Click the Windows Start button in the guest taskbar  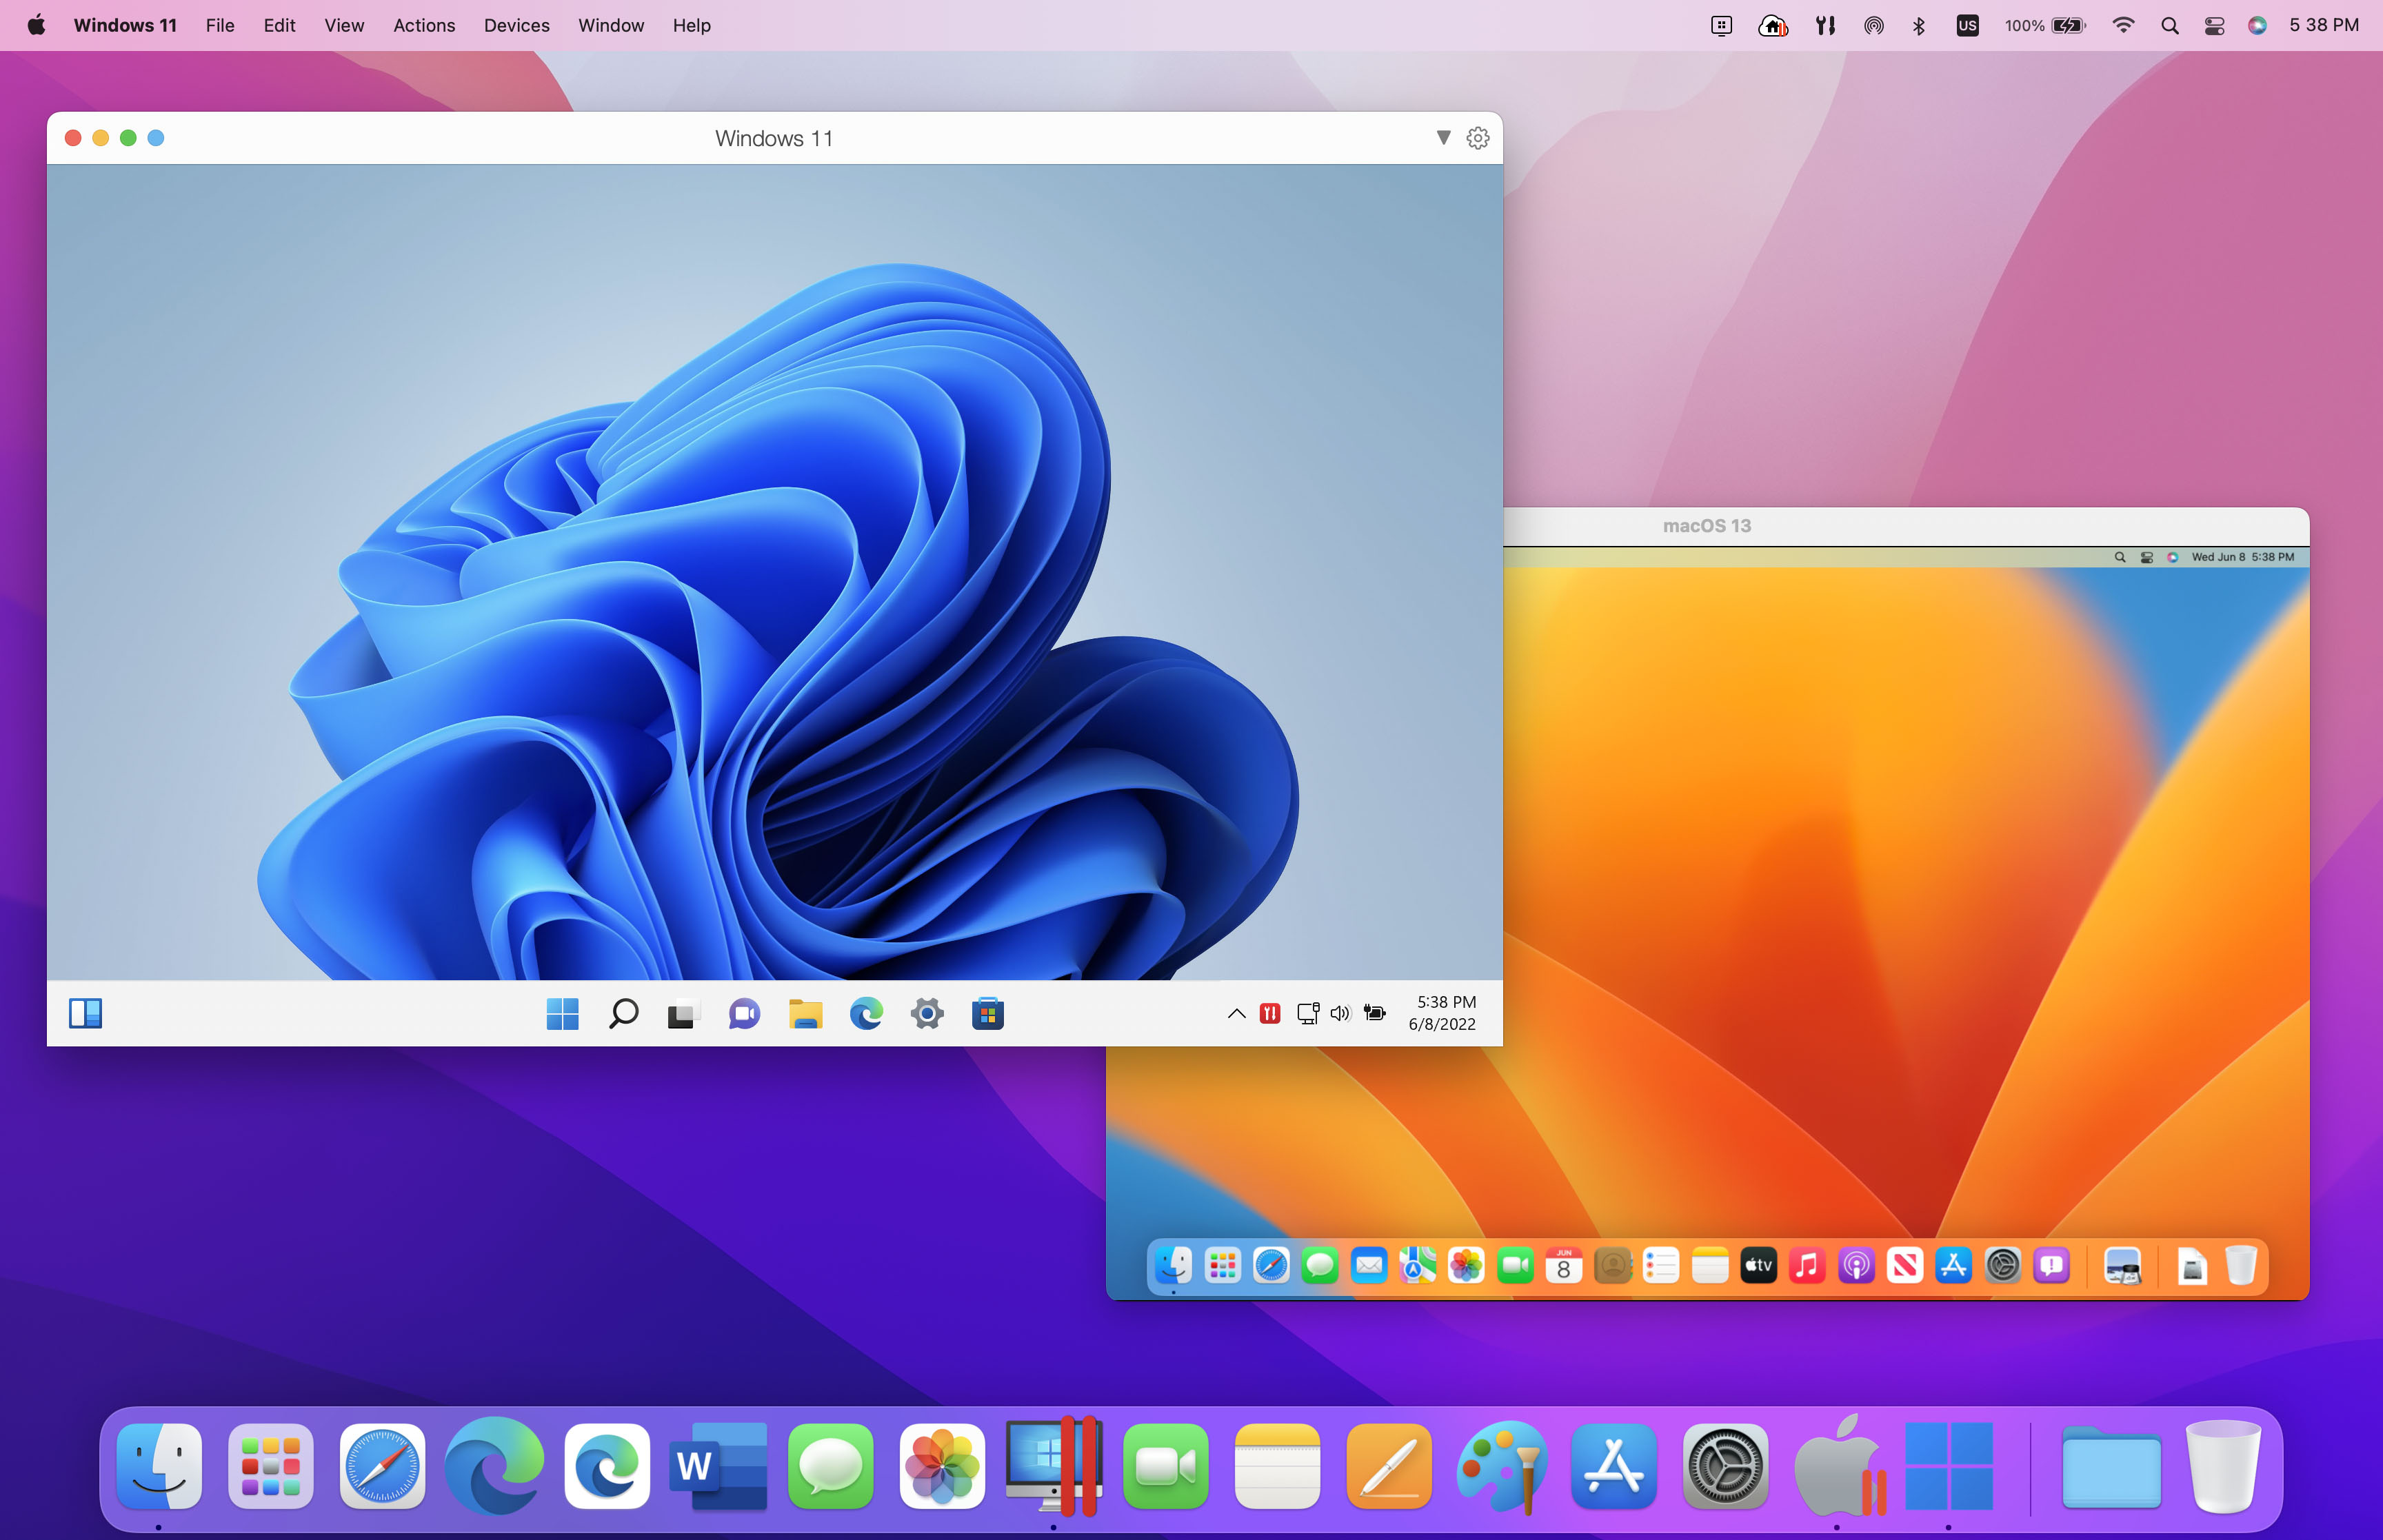pyautogui.click(x=563, y=1013)
